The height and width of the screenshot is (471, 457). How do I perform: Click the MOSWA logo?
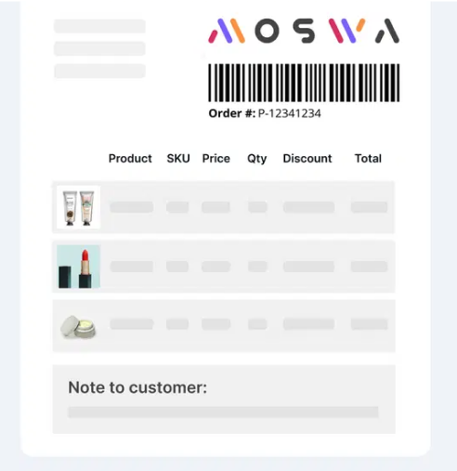pyautogui.click(x=304, y=31)
